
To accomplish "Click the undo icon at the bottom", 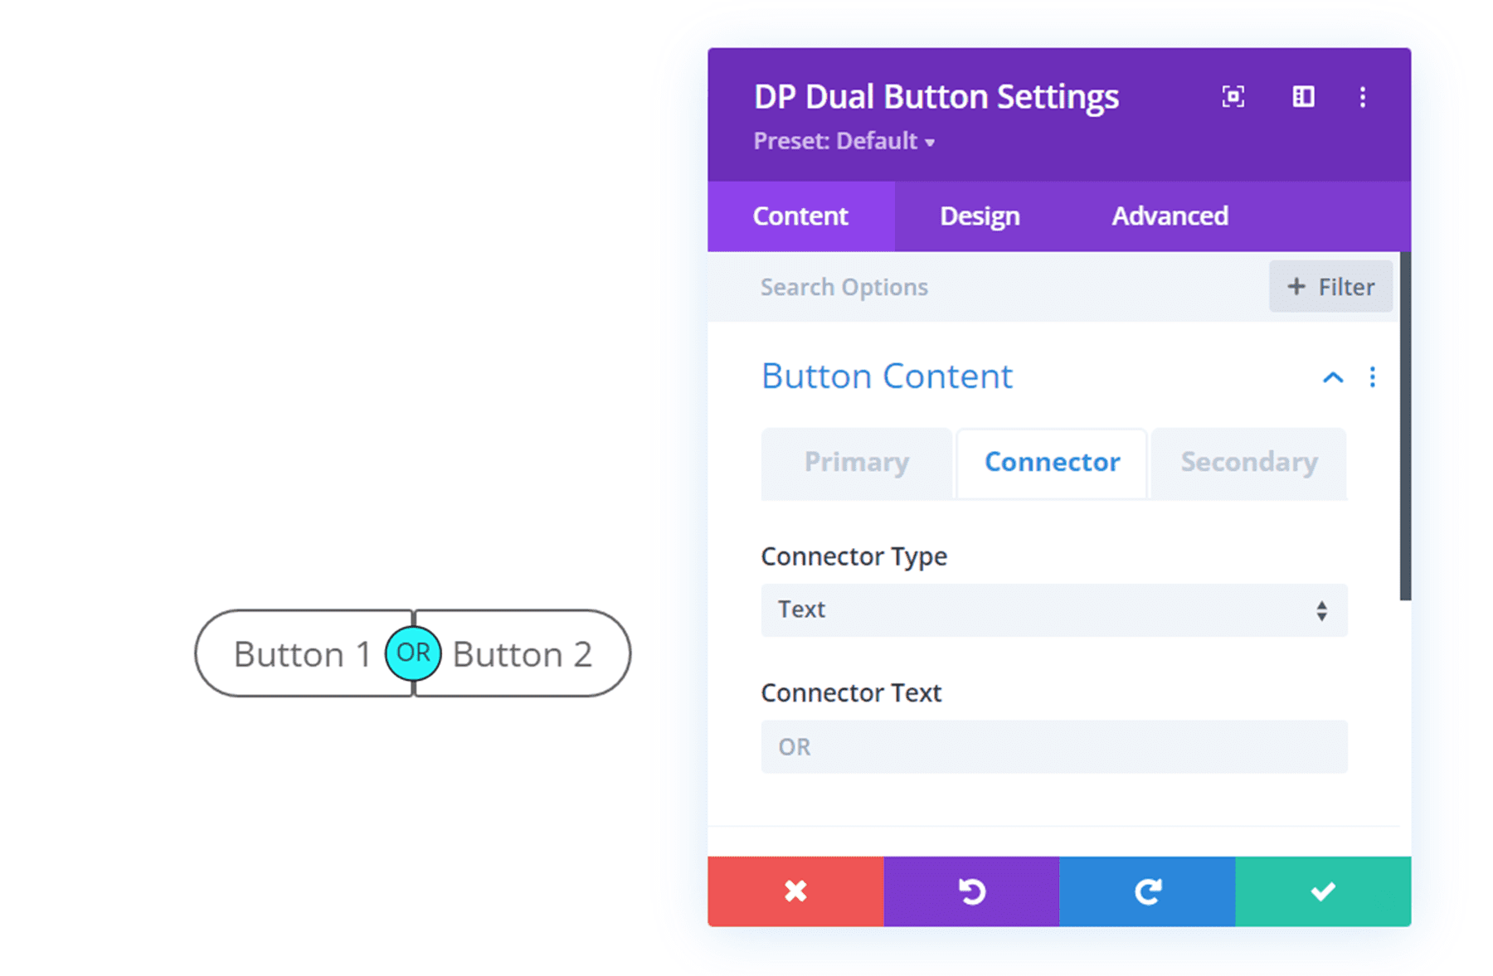I will (x=971, y=891).
